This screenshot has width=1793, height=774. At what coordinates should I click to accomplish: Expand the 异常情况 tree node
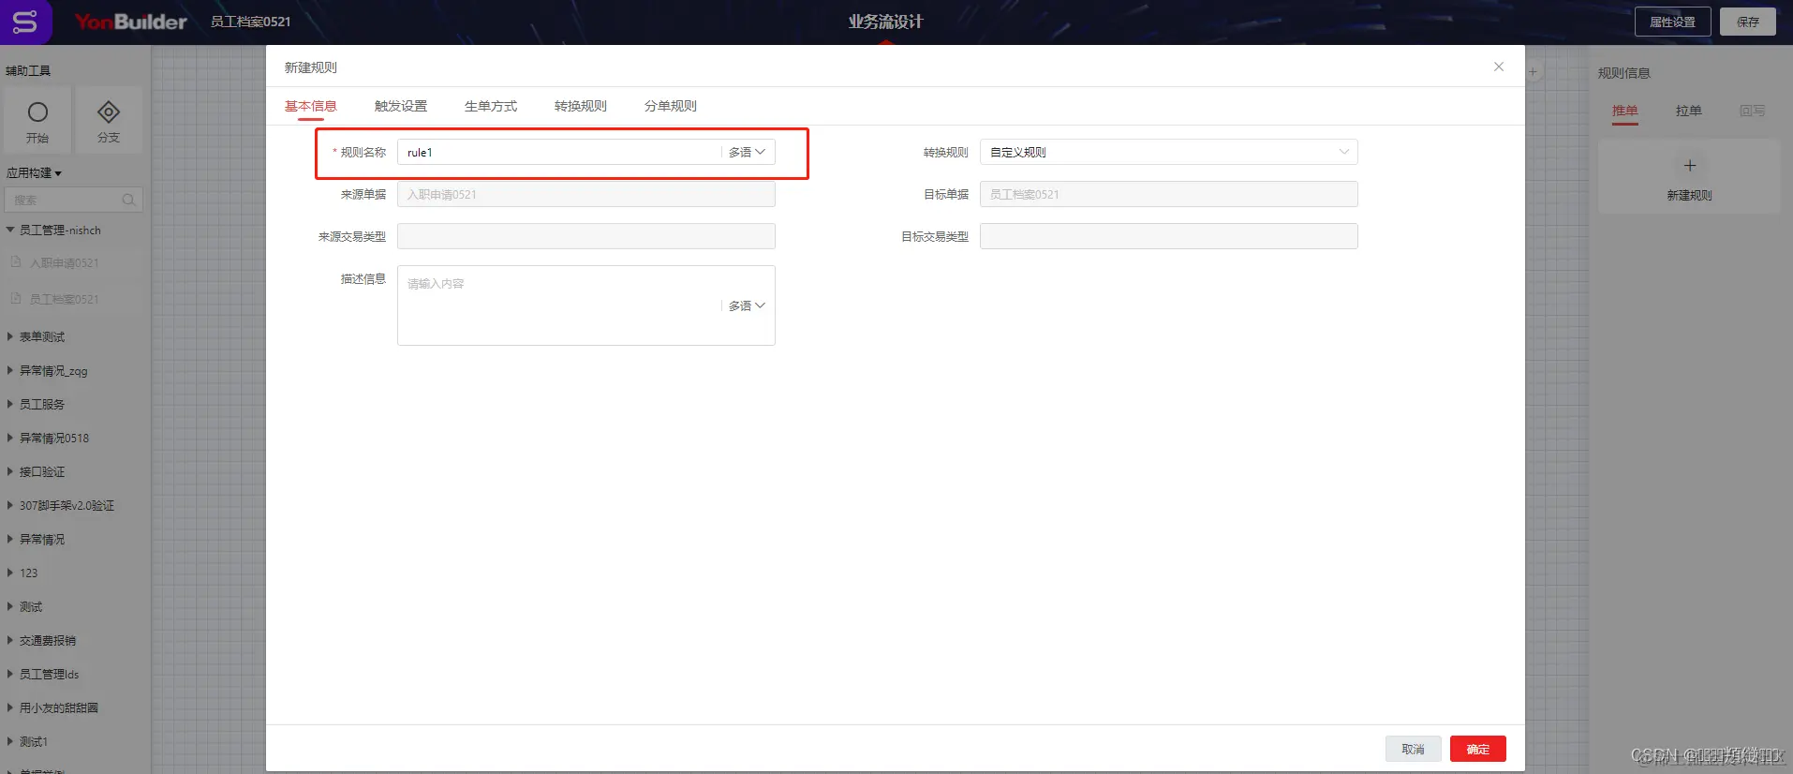[x=10, y=539]
